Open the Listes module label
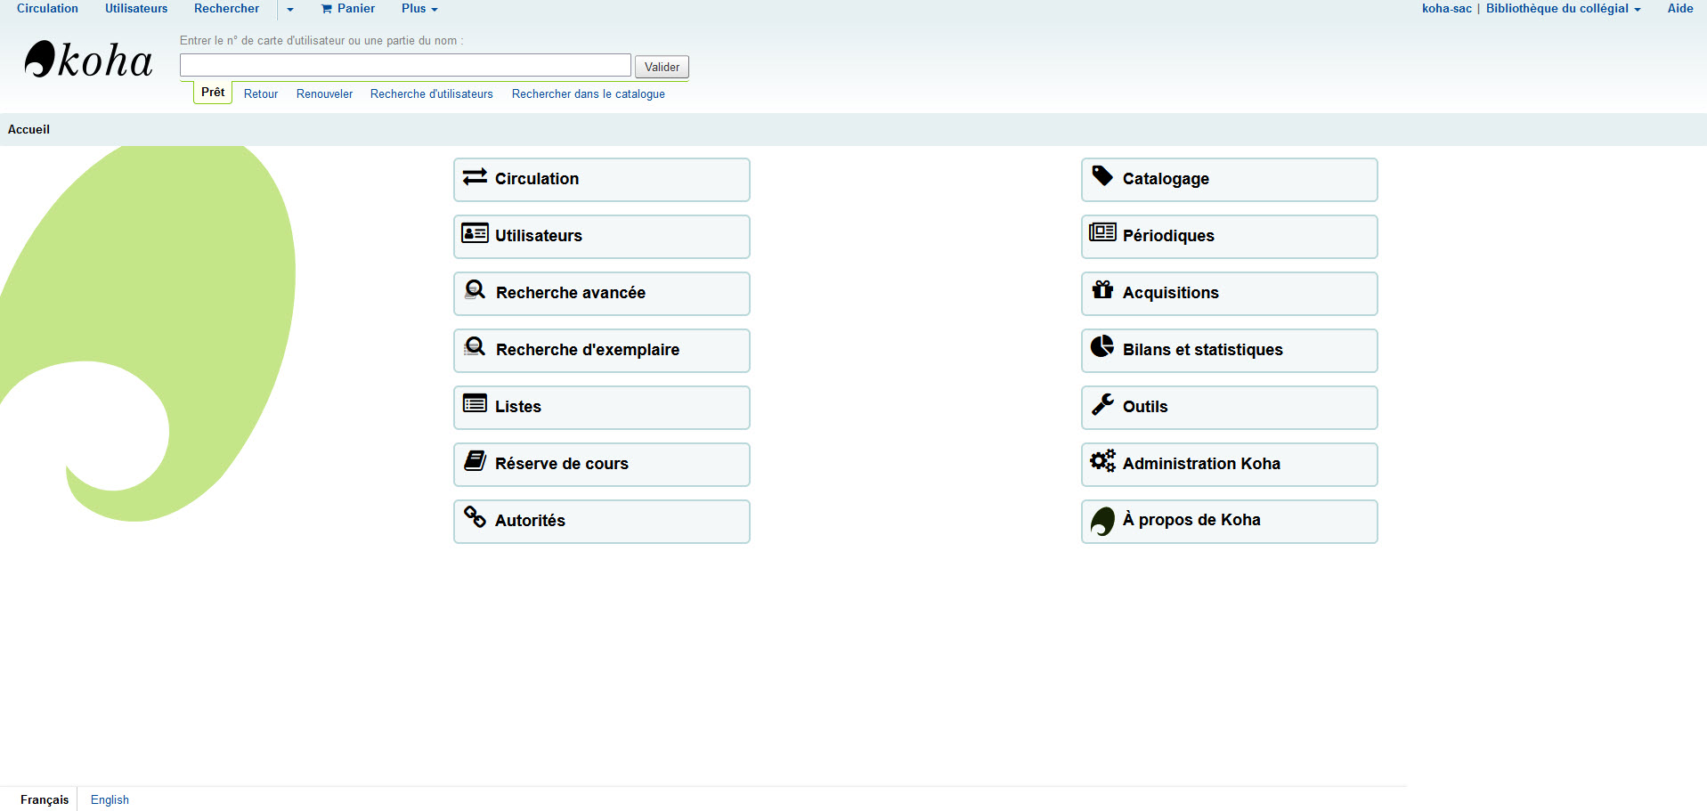1707x811 pixels. pos(518,407)
